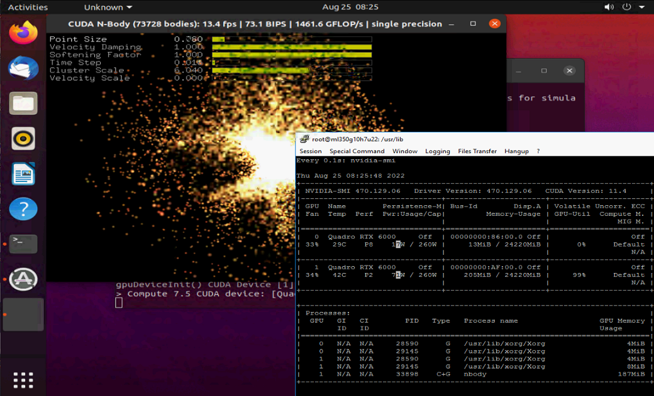Click the 'Thu Aug 25 08:25:48 2022' line
Screen dimensions: 654x396
350,176
